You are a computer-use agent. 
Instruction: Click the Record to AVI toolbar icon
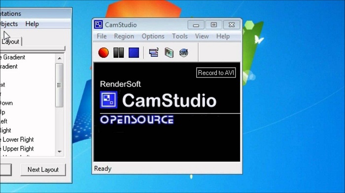[x=169, y=53]
